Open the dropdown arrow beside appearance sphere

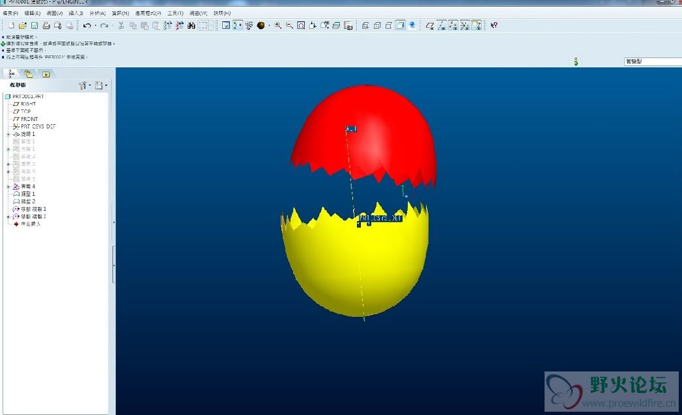269,25
